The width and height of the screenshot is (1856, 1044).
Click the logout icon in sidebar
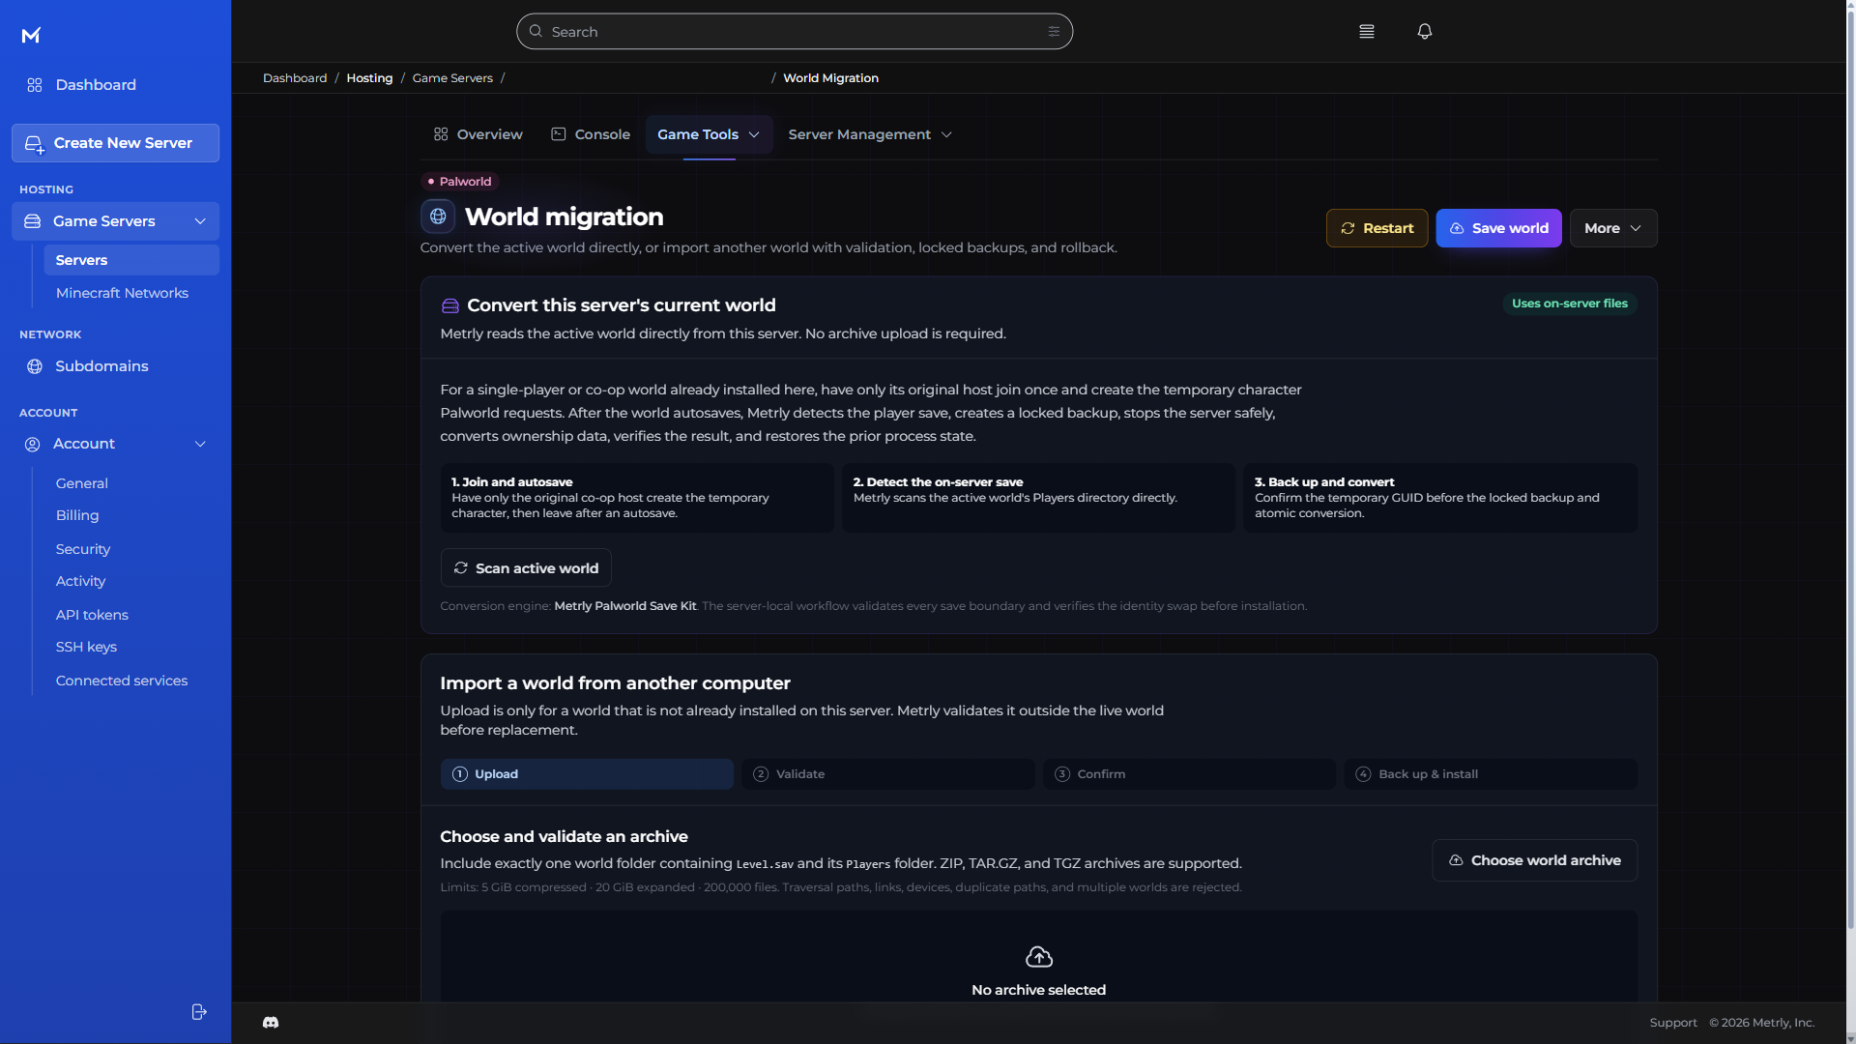coord(199,1012)
